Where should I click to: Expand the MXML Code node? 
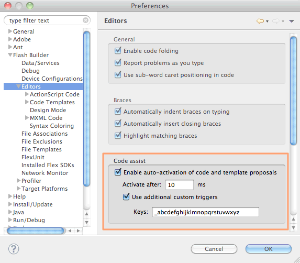[27, 118]
